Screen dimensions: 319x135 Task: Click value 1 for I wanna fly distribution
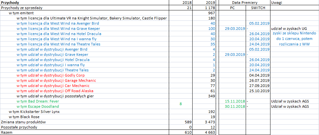tap(214, 65)
